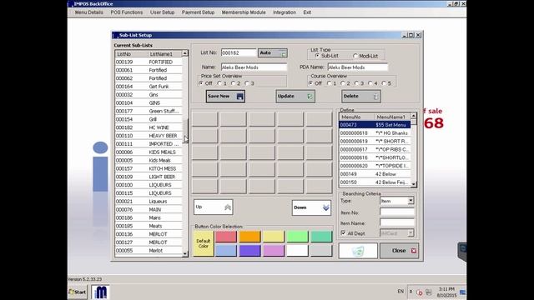Pick the orange button color swatch
The width and height of the screenshot is (534, 300).
249,237
